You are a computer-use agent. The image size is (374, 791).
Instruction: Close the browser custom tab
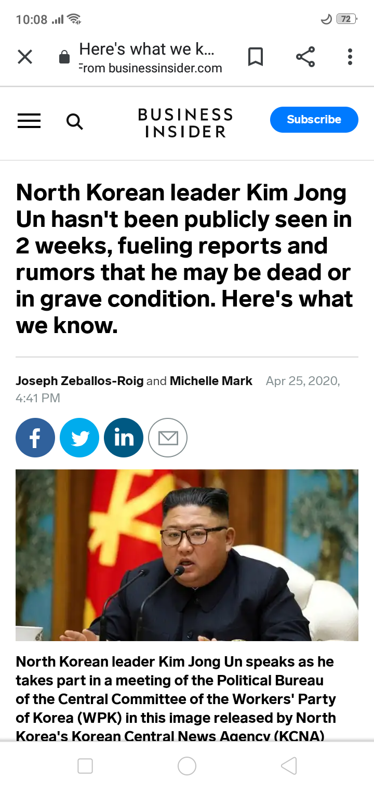[25, 57]
